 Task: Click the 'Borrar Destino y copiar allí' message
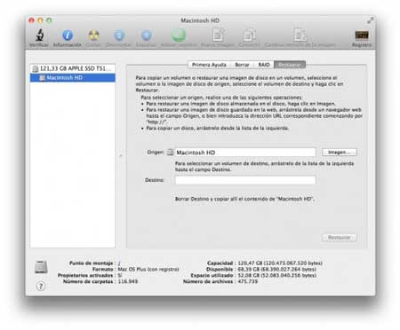[x=244, y=199]
